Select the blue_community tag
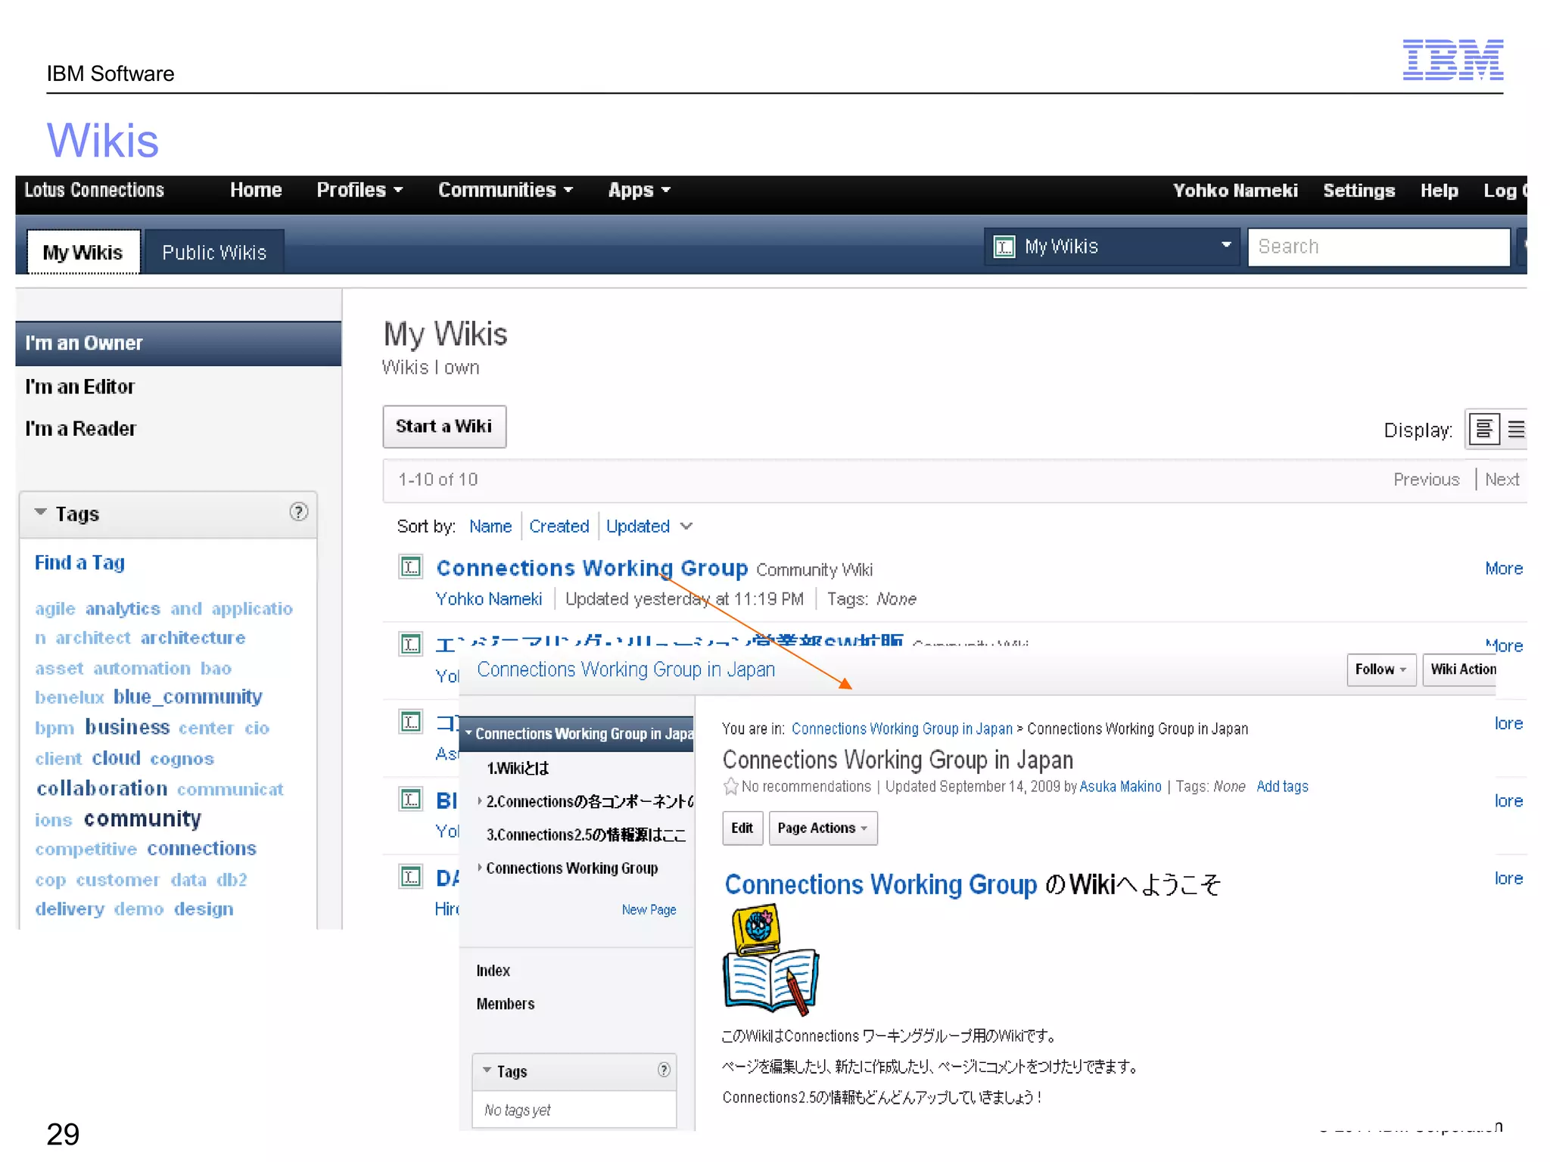The height and width of the screenshot is (1162, 1550). pyautogui.click(x=188, y=697)
